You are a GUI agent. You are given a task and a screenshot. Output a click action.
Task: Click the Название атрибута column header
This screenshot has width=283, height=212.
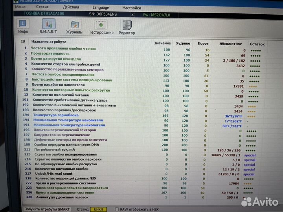tap(49, 42)
